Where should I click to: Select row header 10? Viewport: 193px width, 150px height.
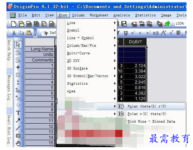coord(40,115)
